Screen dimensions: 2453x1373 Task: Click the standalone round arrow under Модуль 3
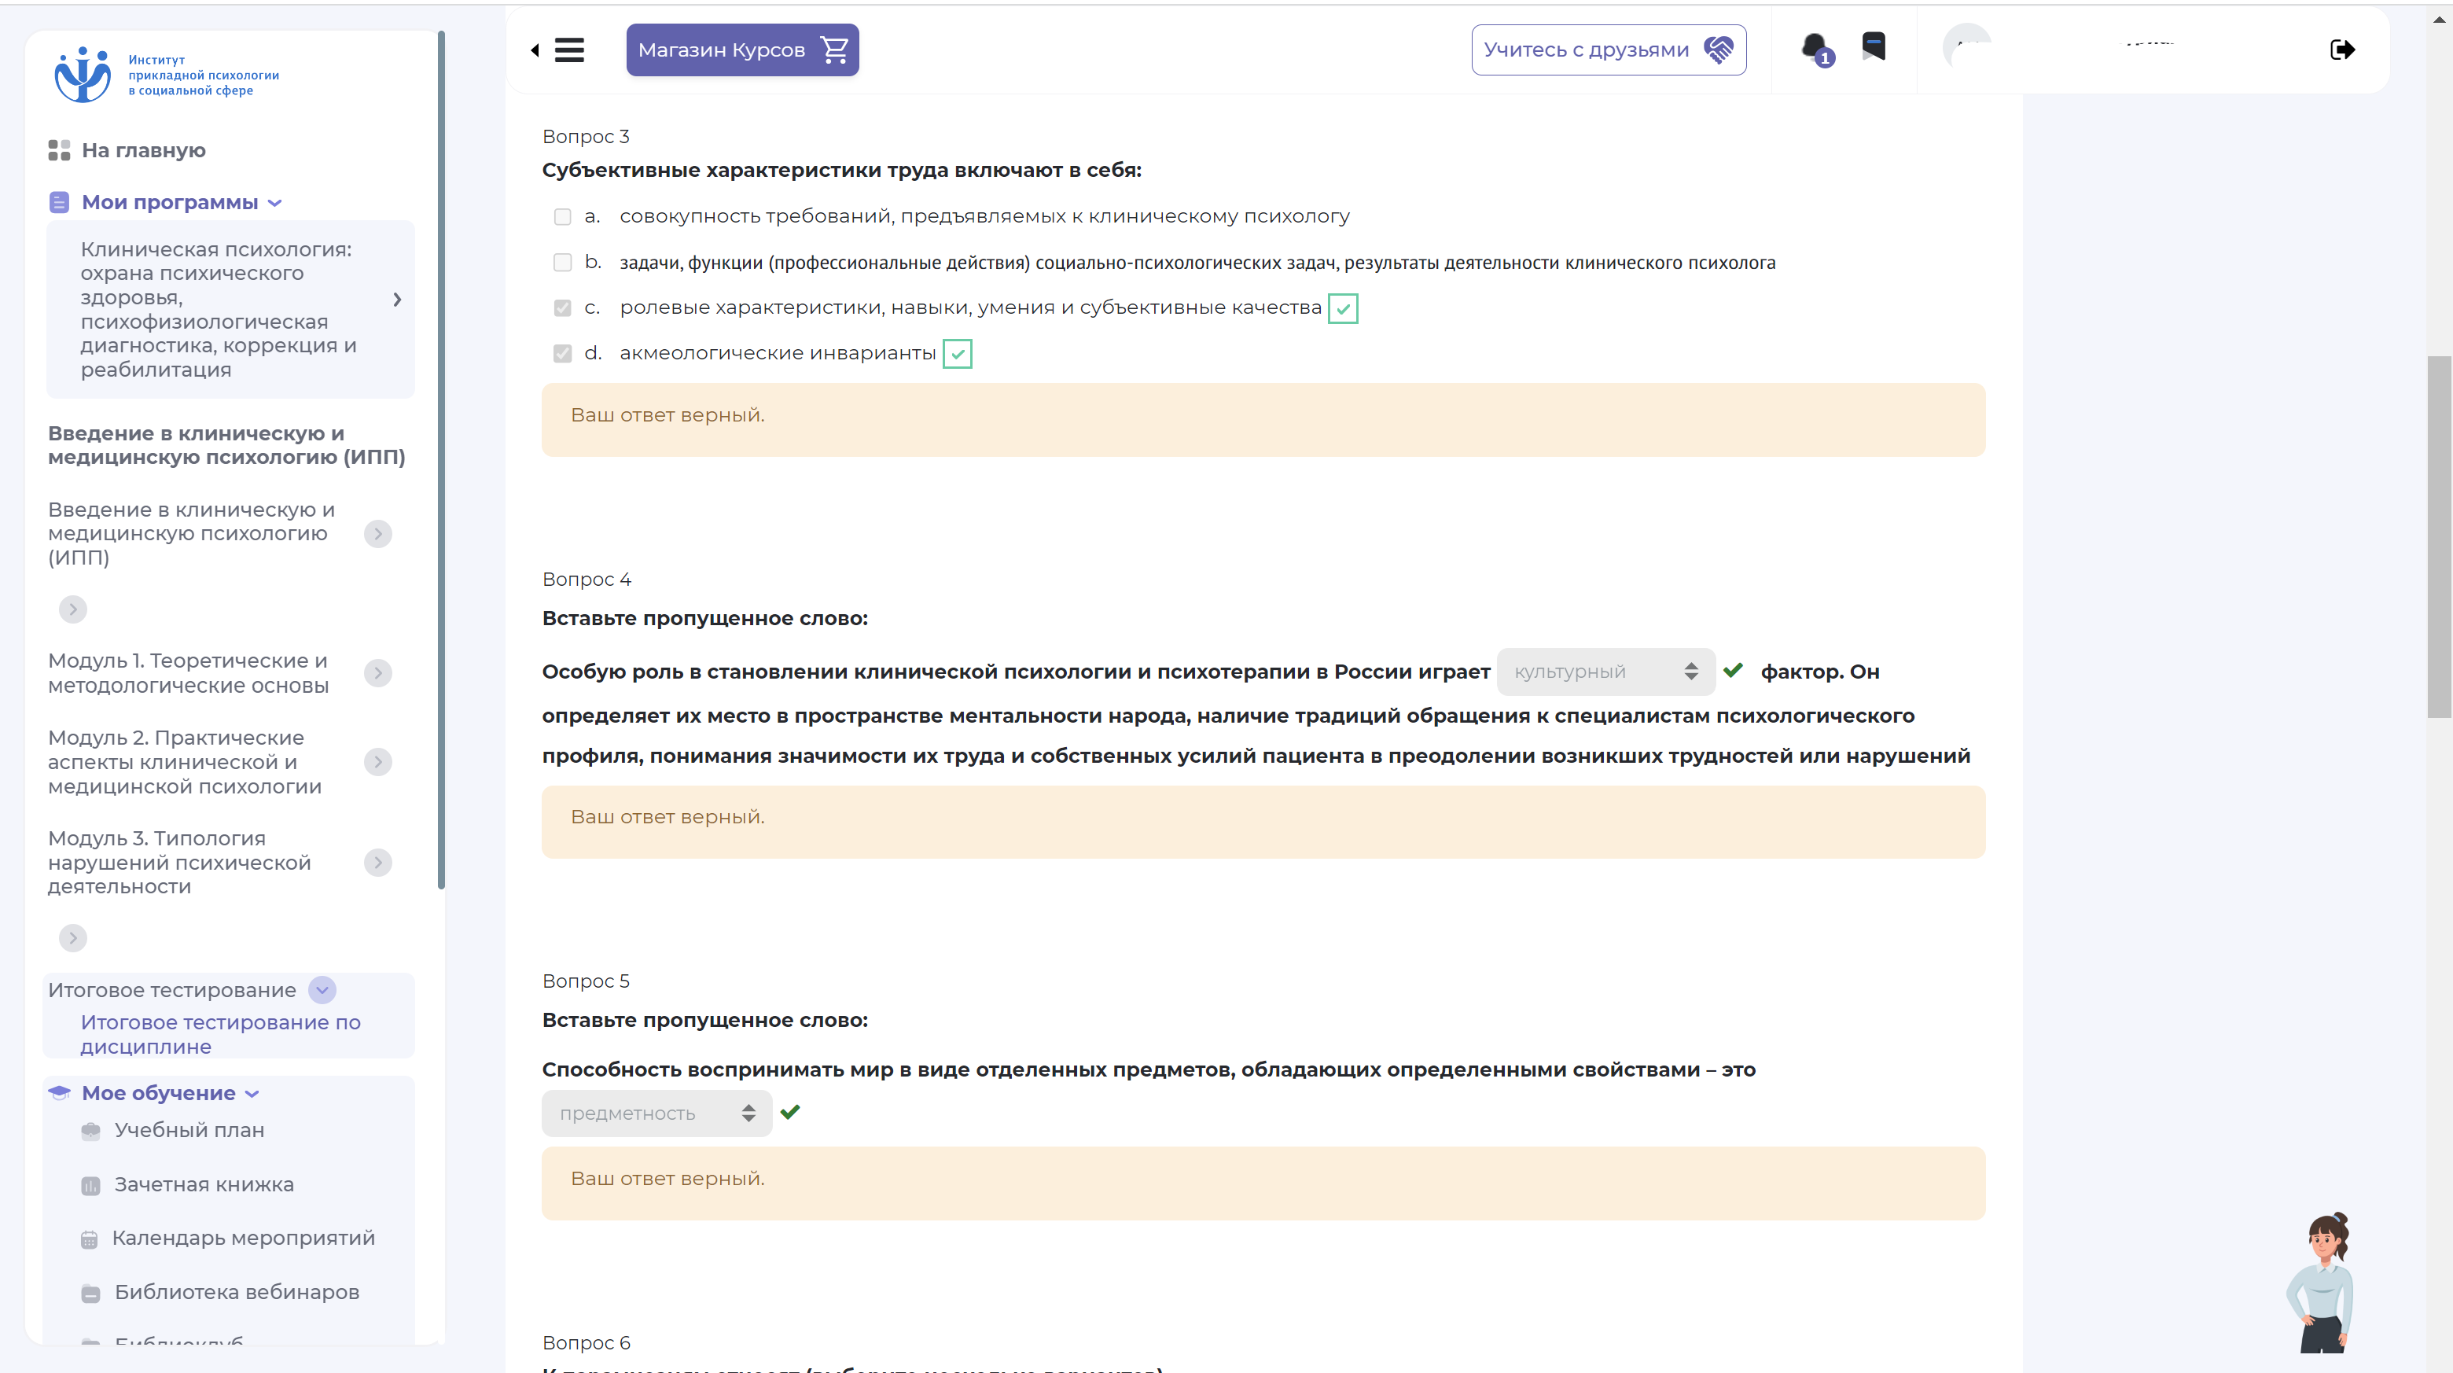pos(73,938)
